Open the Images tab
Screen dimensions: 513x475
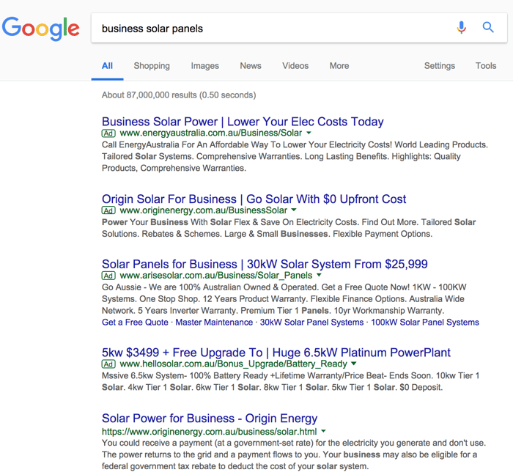point(204,66)
